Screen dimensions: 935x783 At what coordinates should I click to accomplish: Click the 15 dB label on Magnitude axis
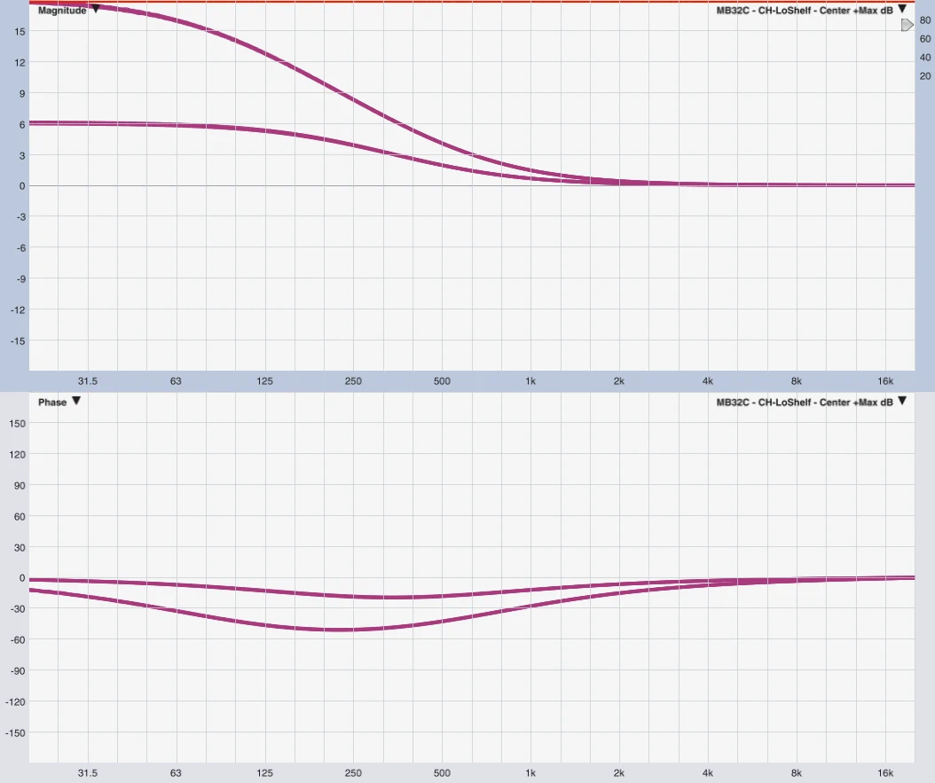(x=20, y=31)
